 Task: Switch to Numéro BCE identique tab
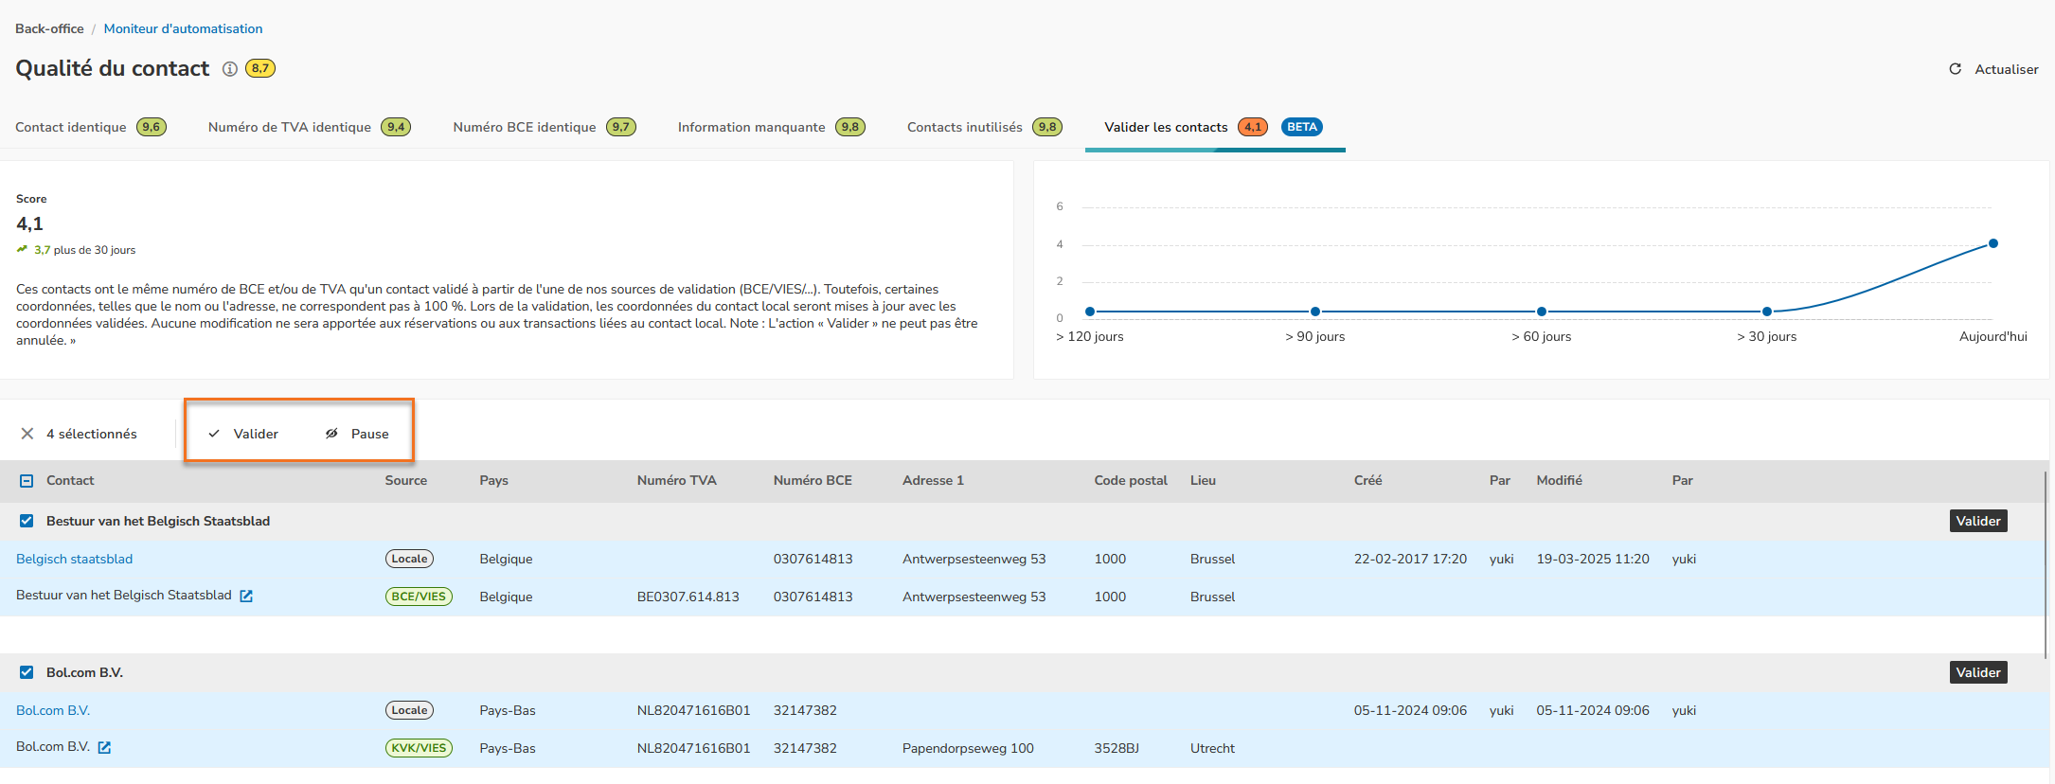545,127
